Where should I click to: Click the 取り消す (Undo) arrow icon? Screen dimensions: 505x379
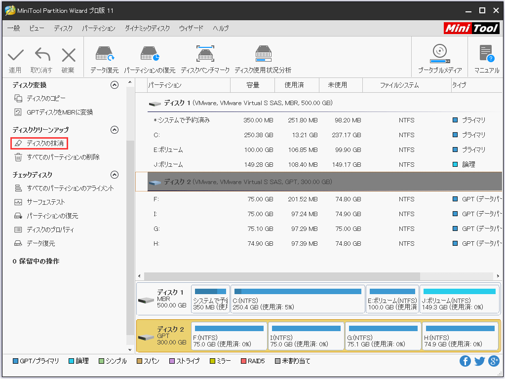tap(42, 54)
